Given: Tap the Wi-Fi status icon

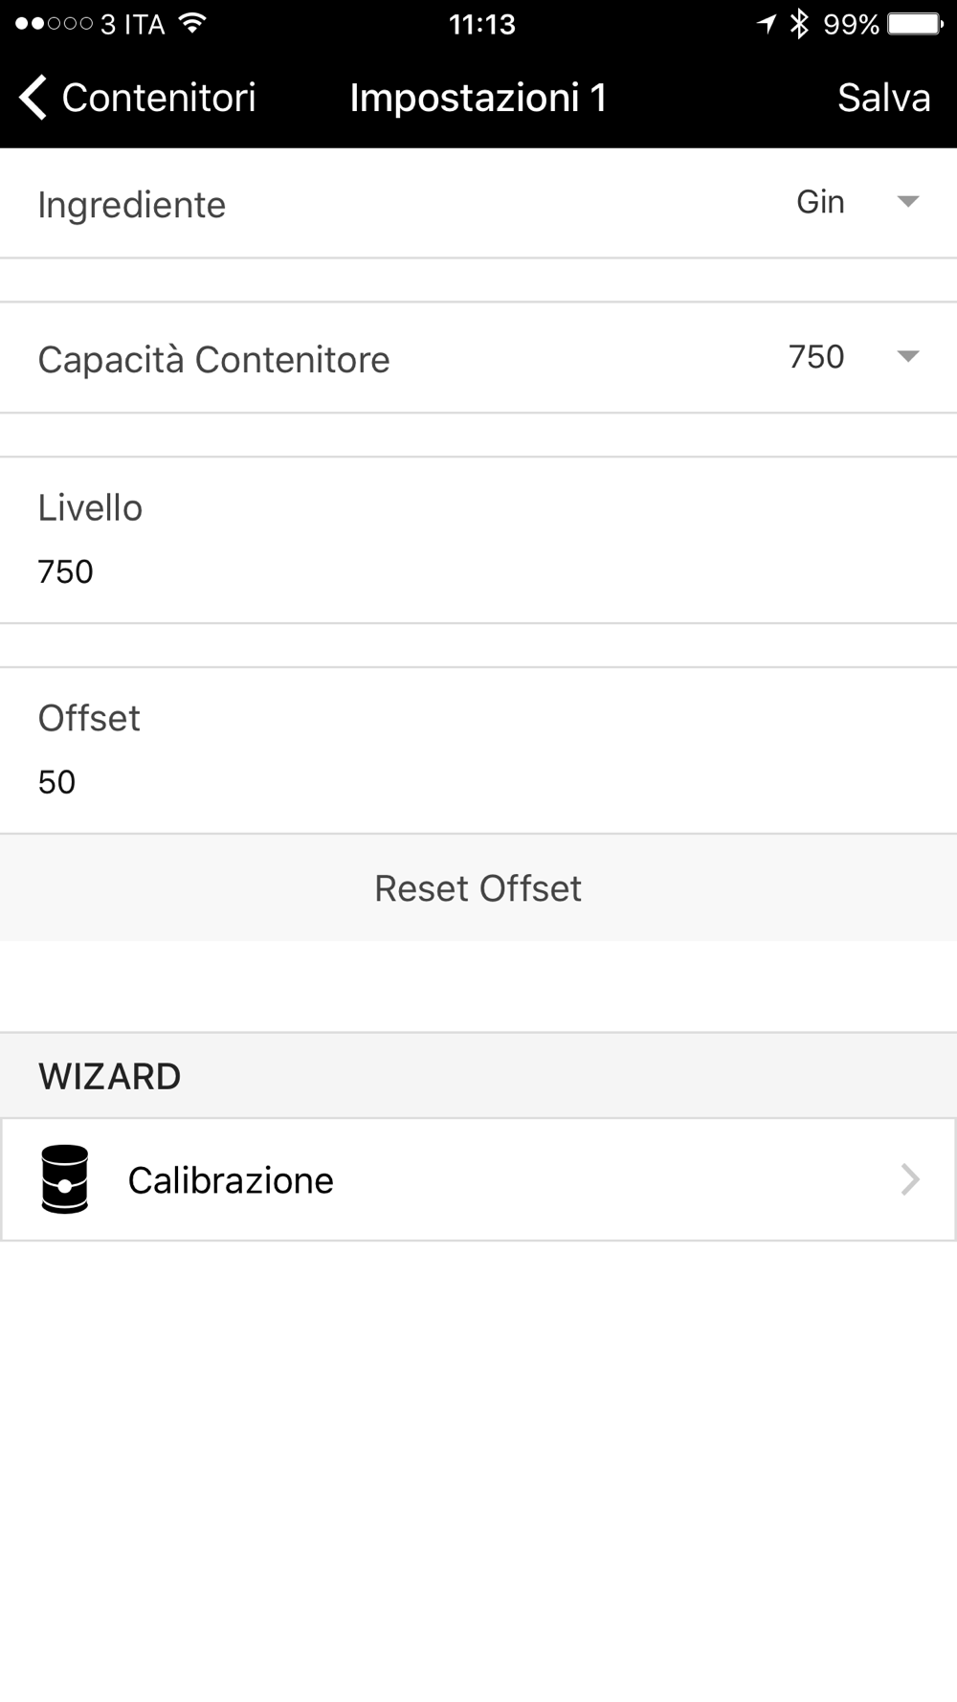Looking at the screenshot, I should click(192, 23).
